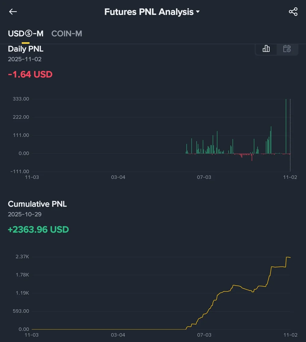Tap the share icon
The width and height of the screenshot is (306, 342).
[x=293, y=12]
